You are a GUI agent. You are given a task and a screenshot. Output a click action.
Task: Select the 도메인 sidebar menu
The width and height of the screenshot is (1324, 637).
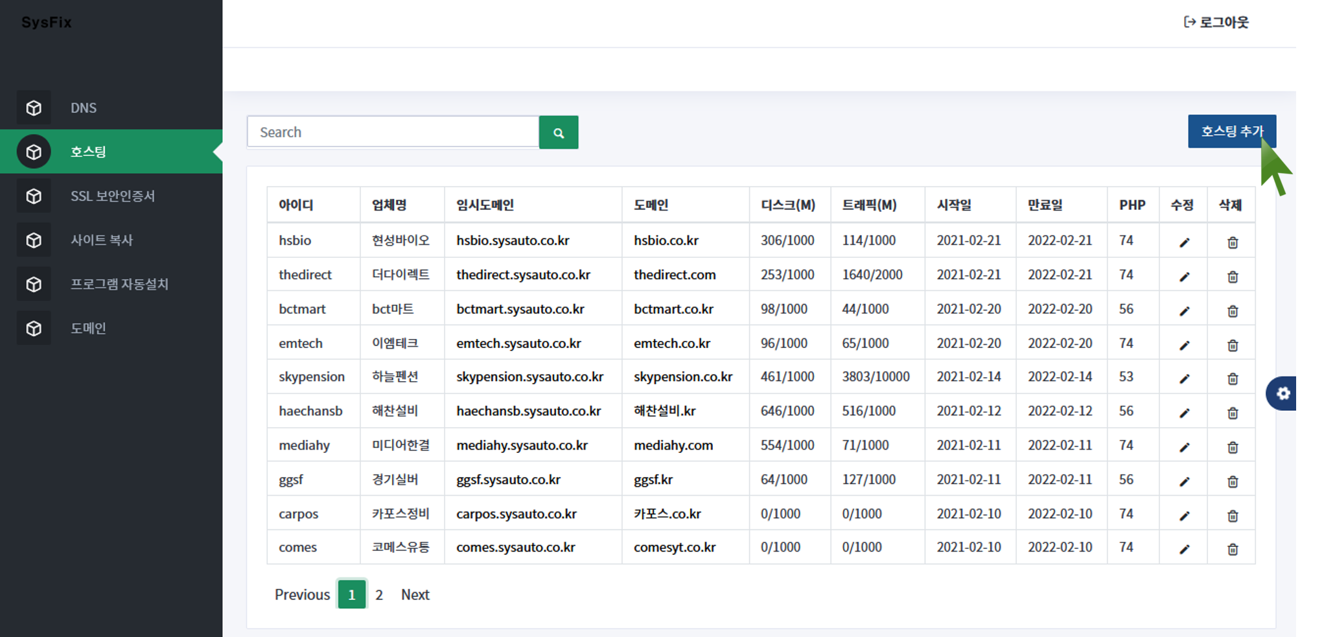(x=88, y=328)
